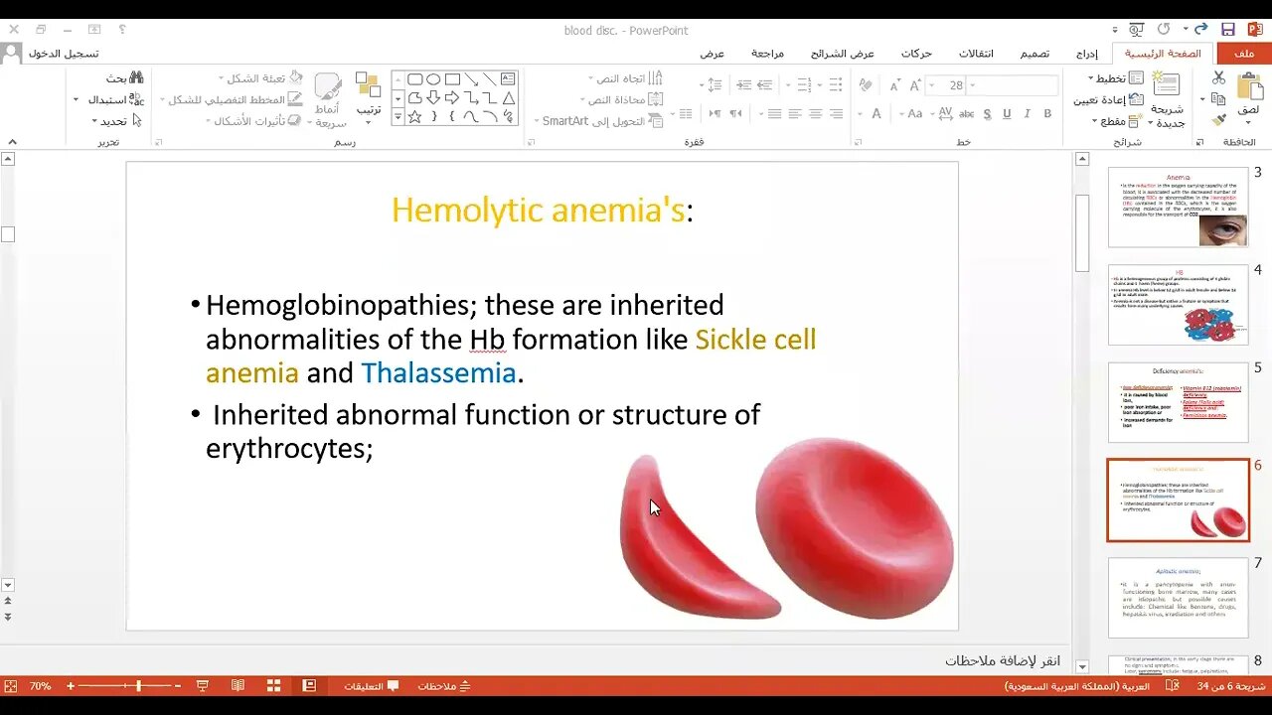Justify the paragraph text
This screenshot has height=715, width=1272.
(774, 114)
